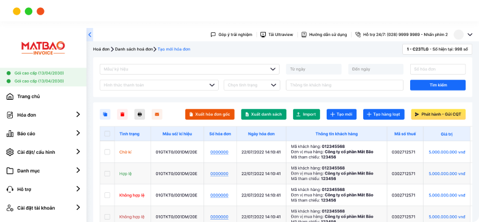Open invoice number 0000000 link in first row
Image resolution: width=479 pixels, height=222 pixels.
click(x=219, y=152)
